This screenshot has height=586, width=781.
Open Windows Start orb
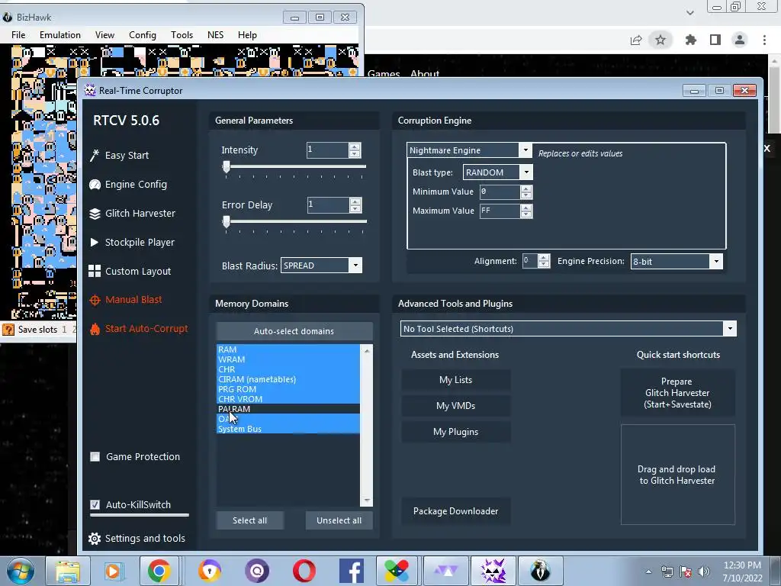pyautogui.click(x=20, y=571)
